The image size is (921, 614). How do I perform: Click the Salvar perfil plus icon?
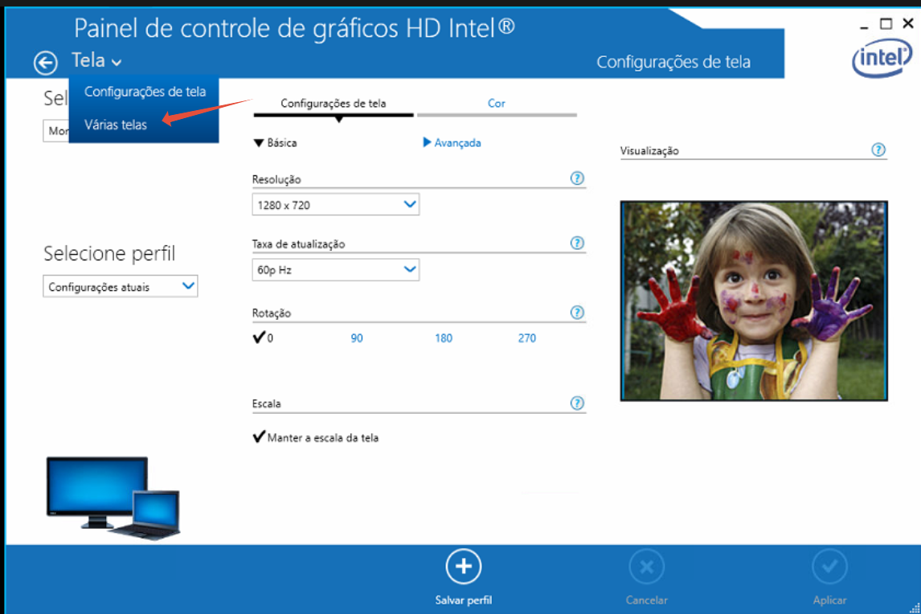464,567
